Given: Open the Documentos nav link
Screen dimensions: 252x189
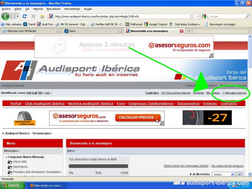Looking at the screenshot, I should click(x=188, y=104).
